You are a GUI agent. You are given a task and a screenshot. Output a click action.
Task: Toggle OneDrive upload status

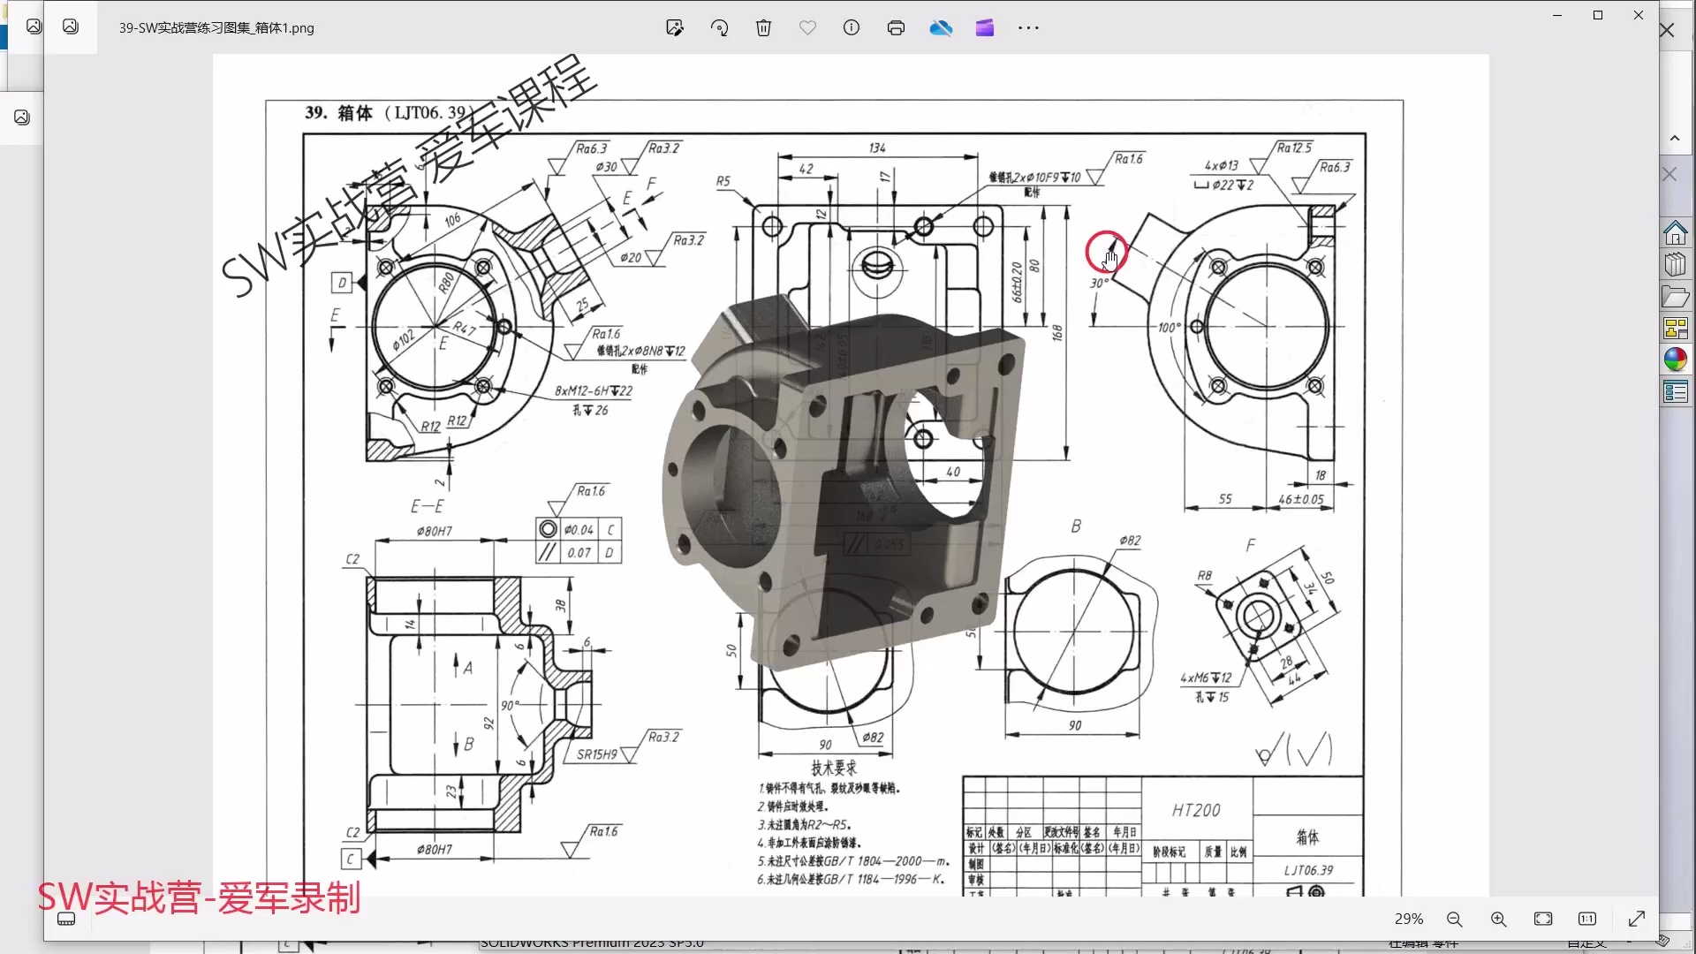pyautogui.click(x=941, y=27)
